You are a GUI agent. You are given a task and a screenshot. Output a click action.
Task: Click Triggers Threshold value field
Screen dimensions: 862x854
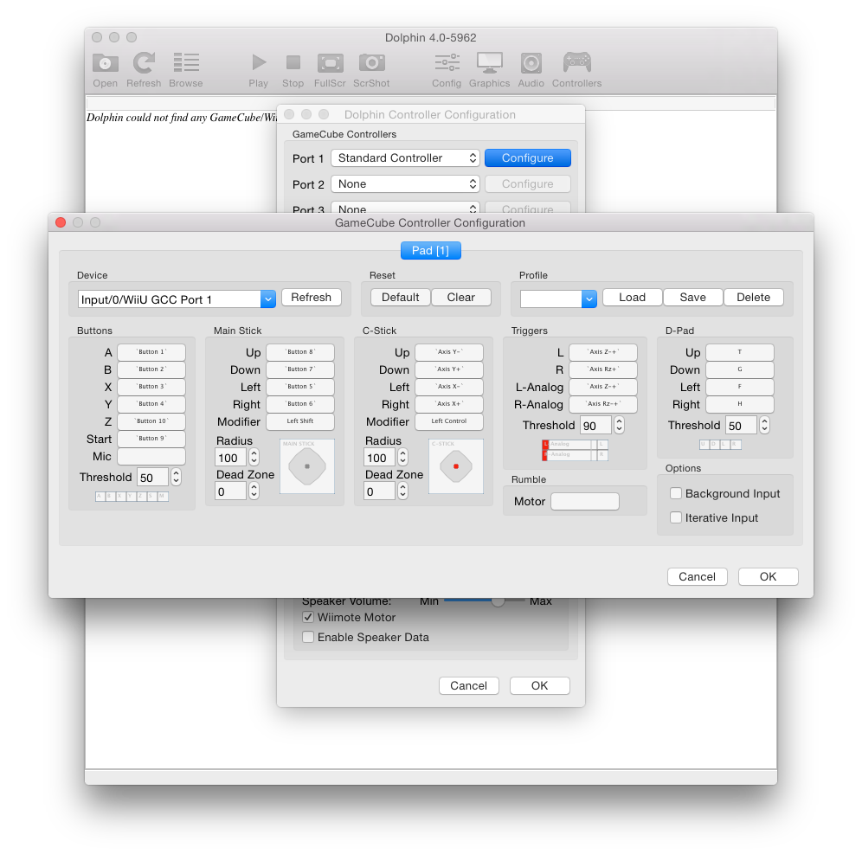(x=595, y=426)
